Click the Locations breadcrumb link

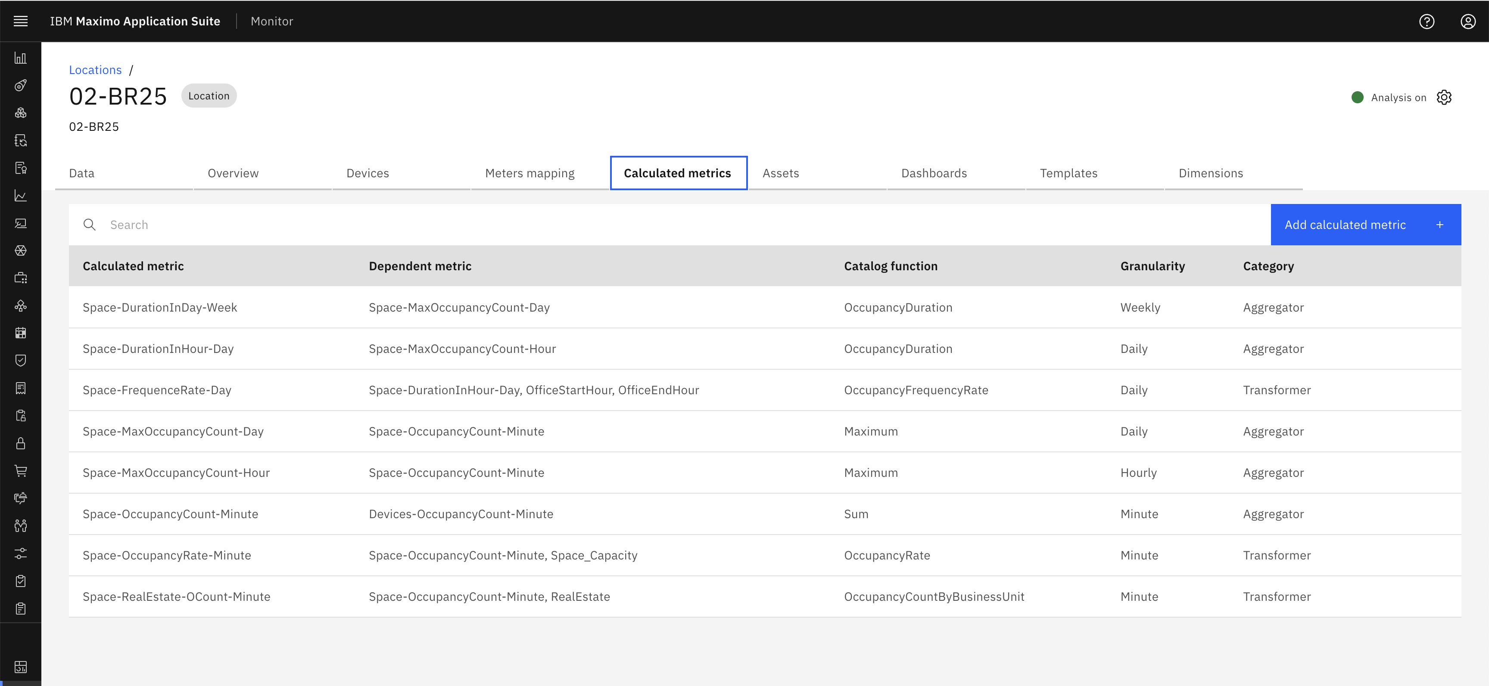95,70
